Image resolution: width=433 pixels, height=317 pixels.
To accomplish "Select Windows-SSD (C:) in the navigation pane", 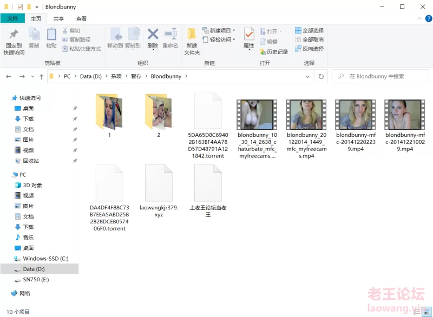I will pos(45,259).
